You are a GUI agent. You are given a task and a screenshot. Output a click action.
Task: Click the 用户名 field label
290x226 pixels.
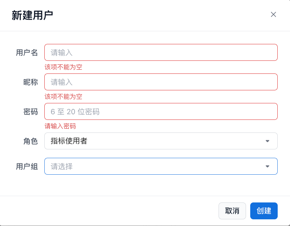tap(27, 53)
